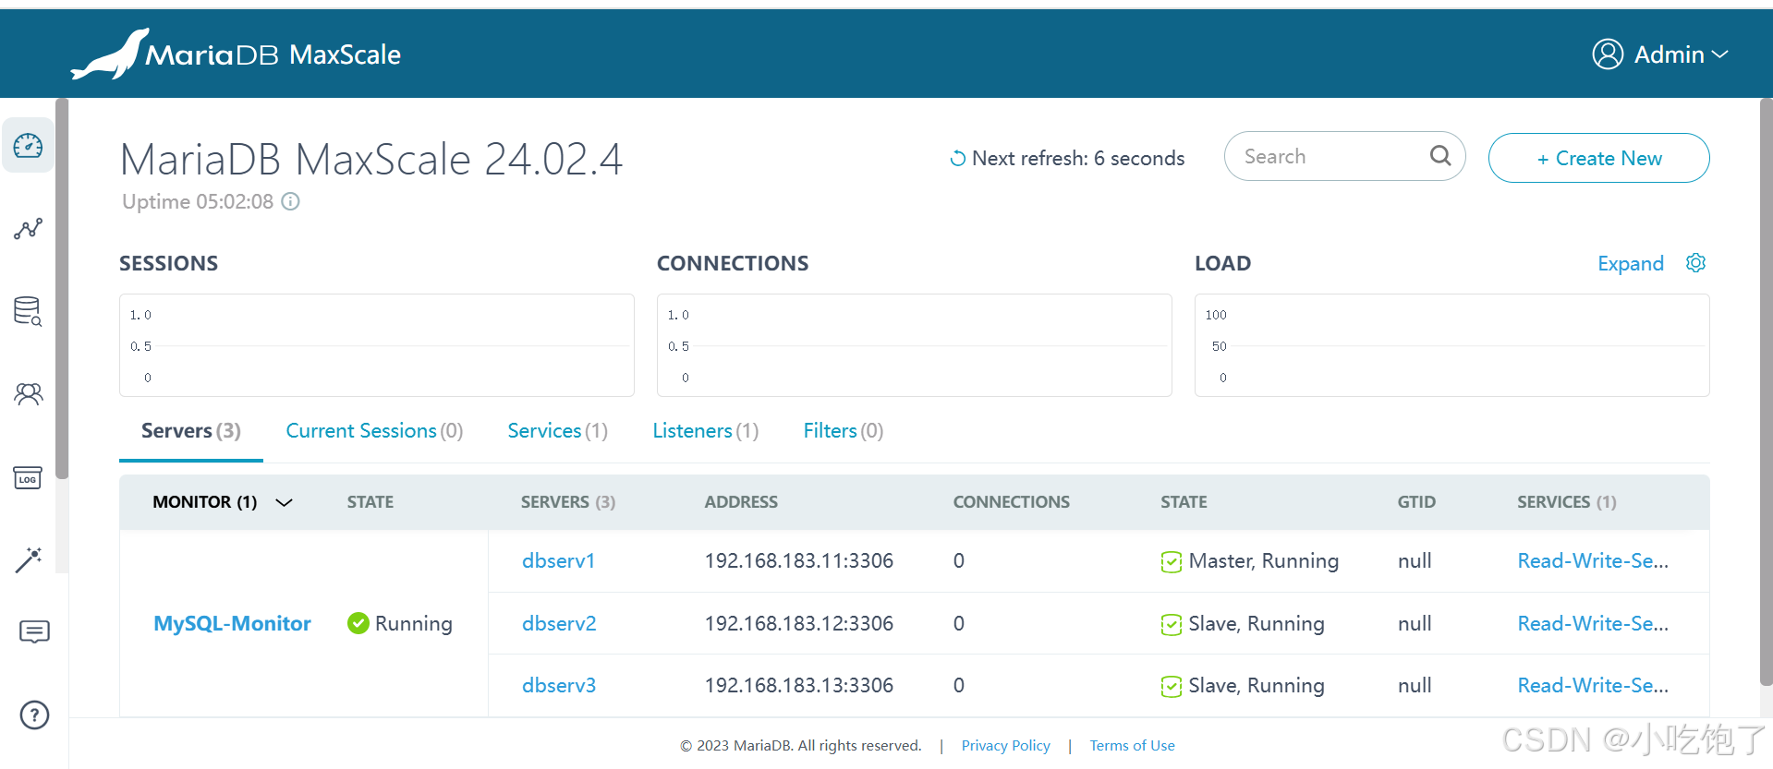Click the Expand graphs link
This screenshot has width=1773, height=769.
coord(1630,264)
